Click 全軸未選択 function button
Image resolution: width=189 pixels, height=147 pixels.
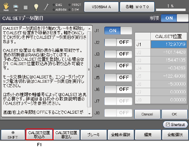[x=121, y=135]
